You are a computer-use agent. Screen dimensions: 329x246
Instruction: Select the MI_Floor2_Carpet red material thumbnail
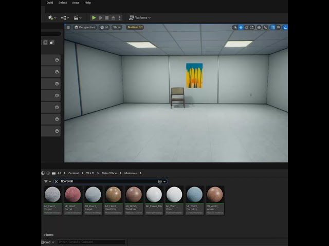pyautogui.click(x=72, y=200)
